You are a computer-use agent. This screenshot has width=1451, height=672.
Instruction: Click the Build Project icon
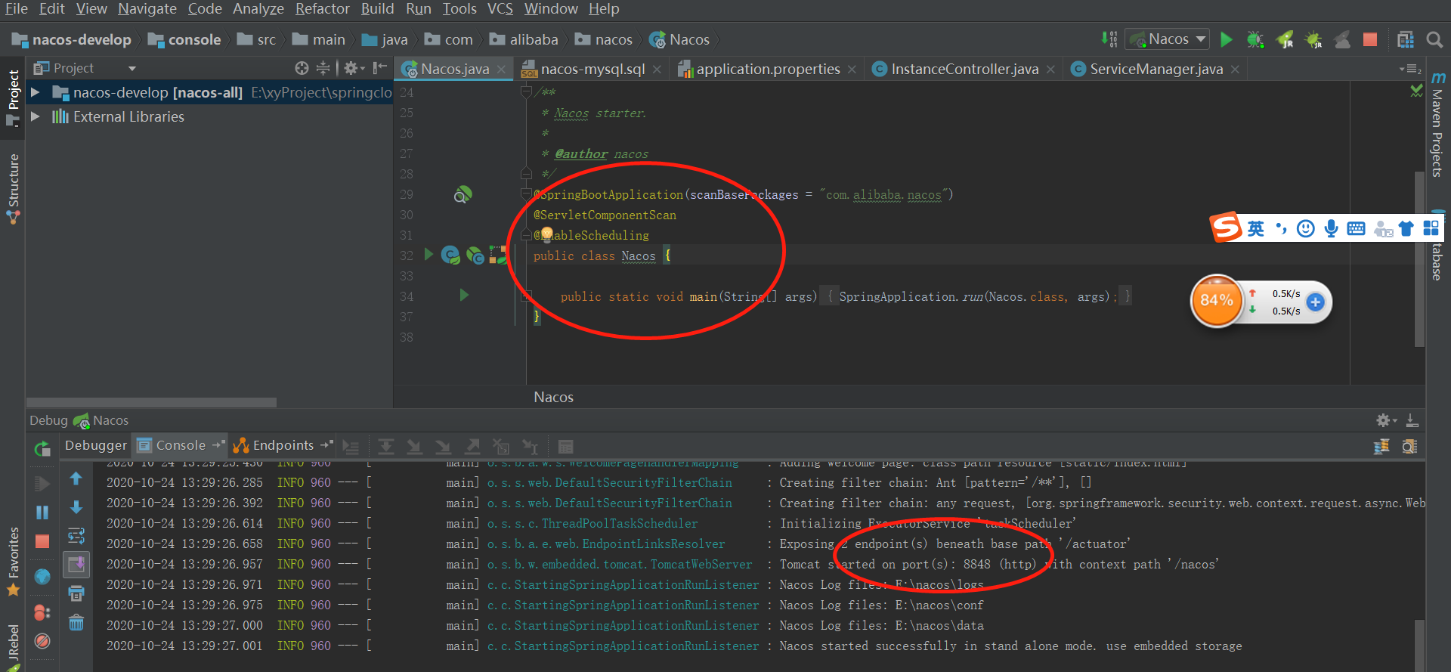click(x=1109, y=39)
